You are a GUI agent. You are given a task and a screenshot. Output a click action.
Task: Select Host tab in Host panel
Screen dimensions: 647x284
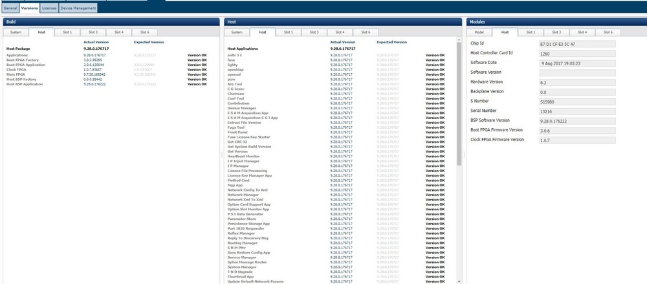pos(263,32)
